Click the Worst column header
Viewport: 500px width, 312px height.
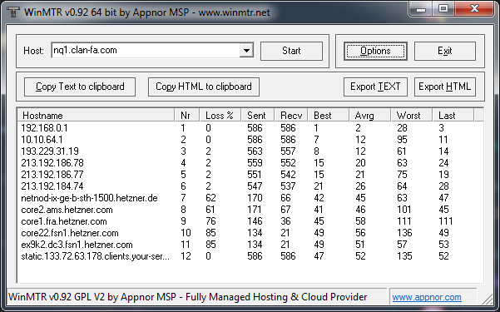(x=412, y=115)
